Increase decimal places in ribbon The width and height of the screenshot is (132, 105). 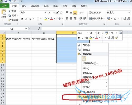125,19
